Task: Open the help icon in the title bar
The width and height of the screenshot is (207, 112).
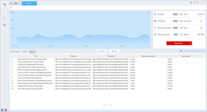Action: [194, 3]
